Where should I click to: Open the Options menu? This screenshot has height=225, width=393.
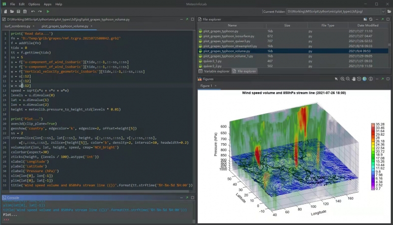click(x=34, y=4)
